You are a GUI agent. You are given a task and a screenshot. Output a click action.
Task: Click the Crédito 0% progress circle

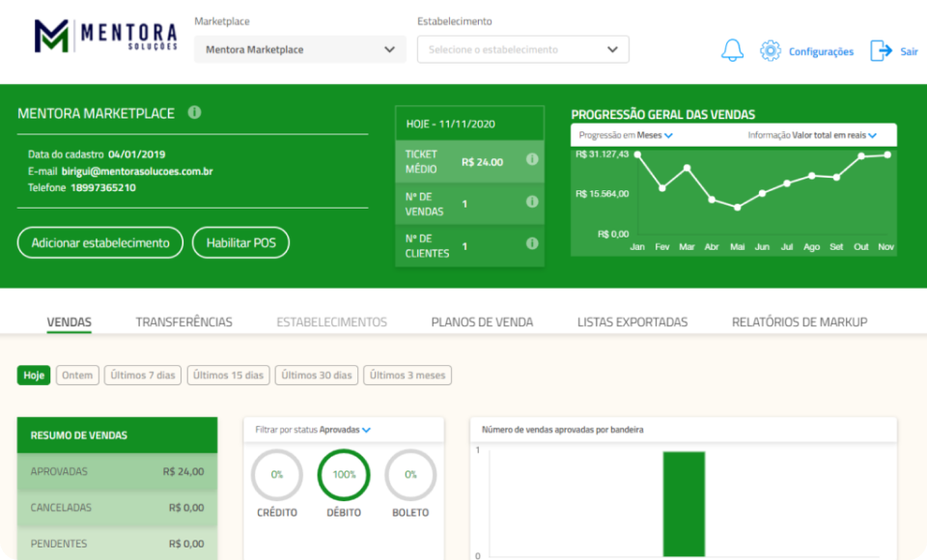(277, 475)
